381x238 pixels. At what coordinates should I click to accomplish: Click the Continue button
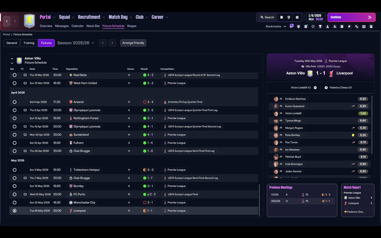coord(351,17)
